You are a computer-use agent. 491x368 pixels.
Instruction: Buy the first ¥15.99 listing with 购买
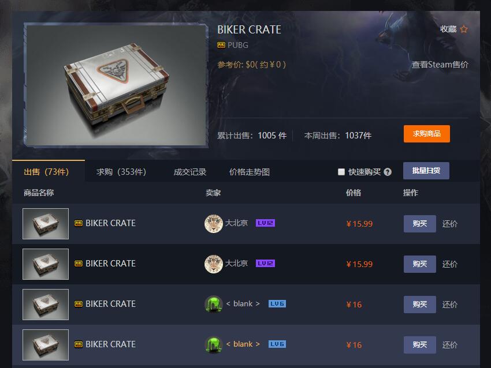[x=419, y=224]
